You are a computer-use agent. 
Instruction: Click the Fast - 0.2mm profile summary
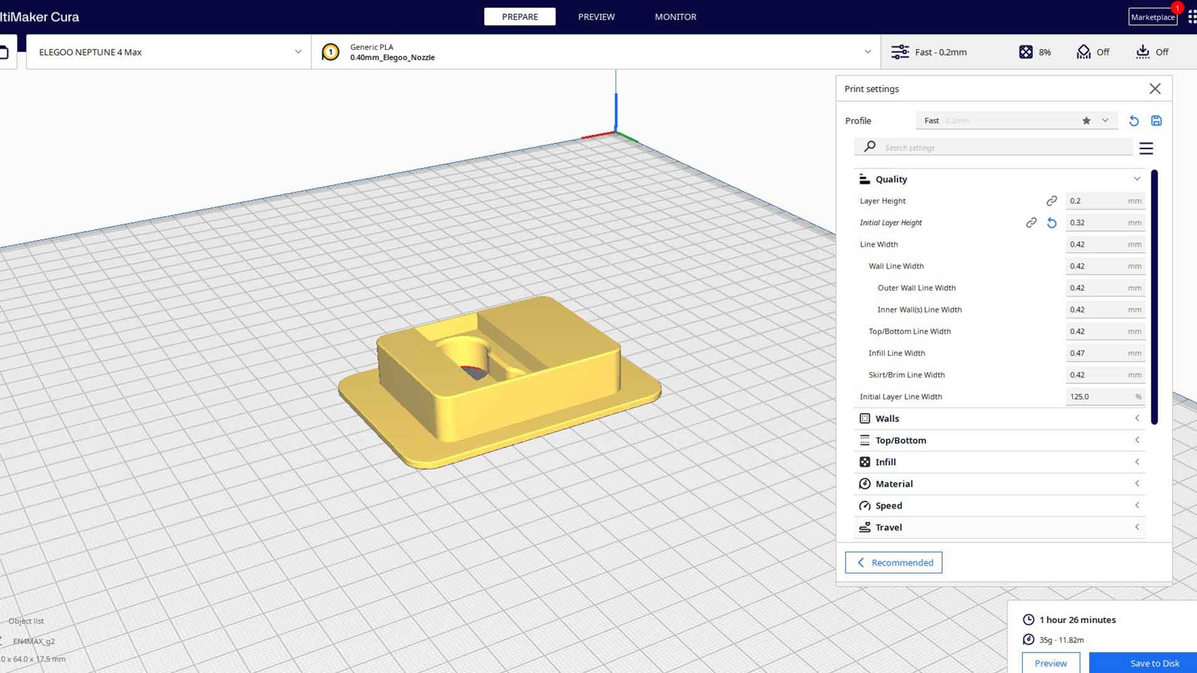[941, 52]
